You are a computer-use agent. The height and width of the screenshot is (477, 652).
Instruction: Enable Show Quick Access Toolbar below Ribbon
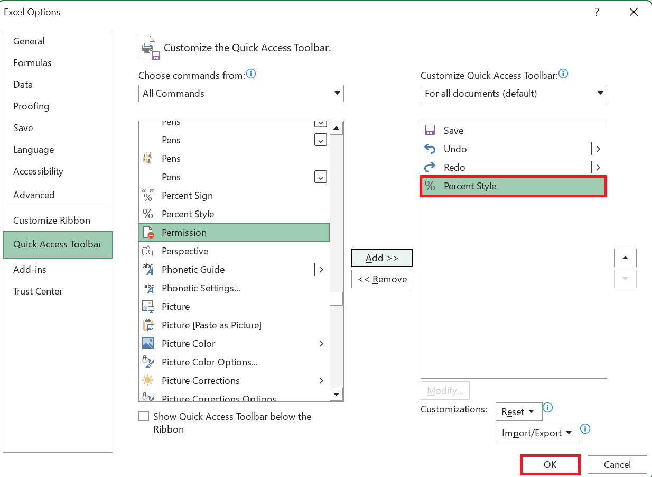[x=144, y=417]
